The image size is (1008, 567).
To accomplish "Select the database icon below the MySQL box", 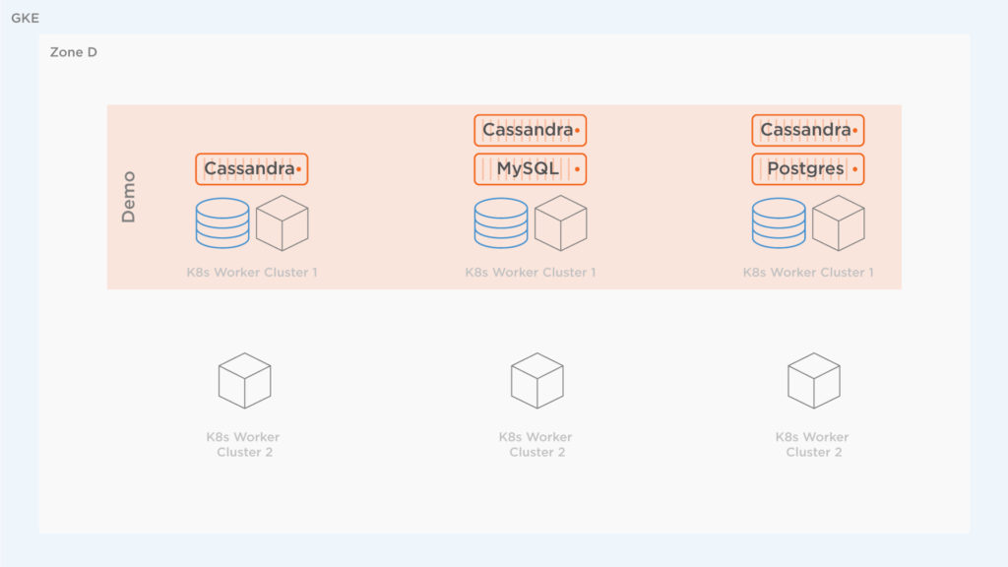I will coord(501,223).
